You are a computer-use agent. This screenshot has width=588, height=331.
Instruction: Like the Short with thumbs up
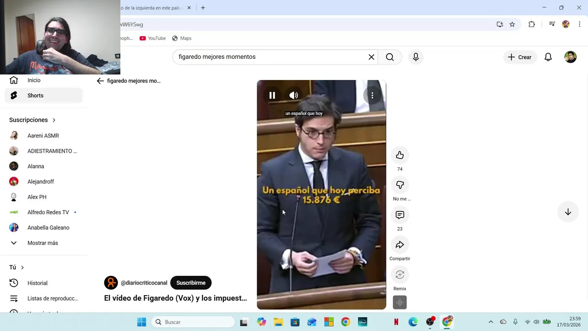click(400, 155)
